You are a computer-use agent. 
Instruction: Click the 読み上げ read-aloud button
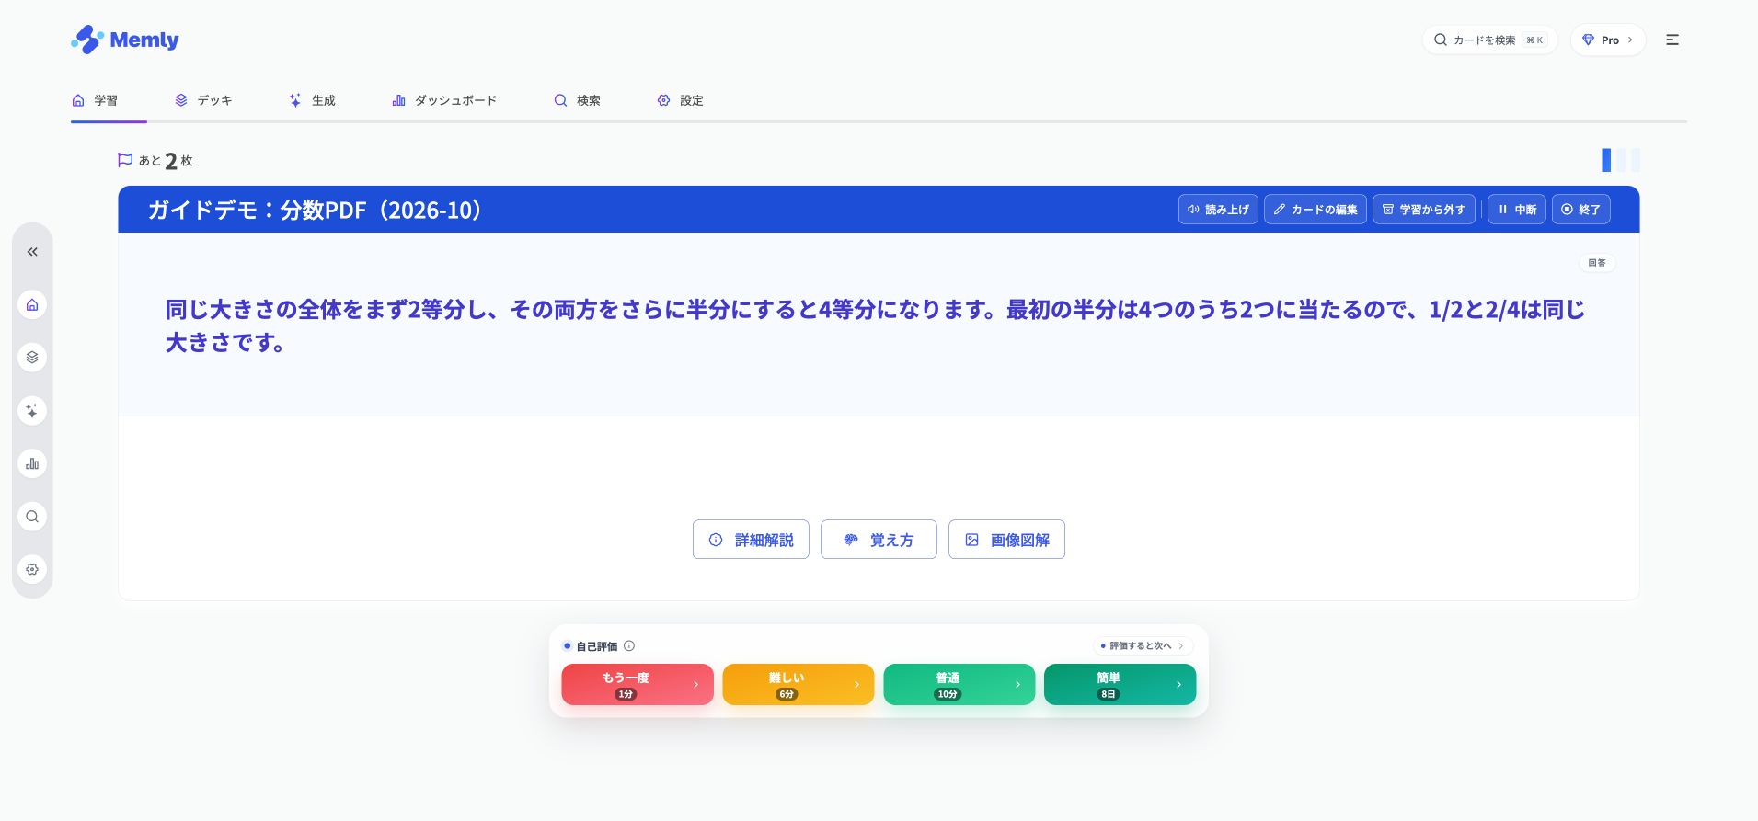1218,210
